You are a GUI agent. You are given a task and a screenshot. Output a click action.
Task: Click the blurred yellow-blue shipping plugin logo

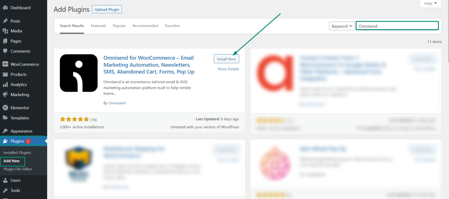[x=79, y=163]
